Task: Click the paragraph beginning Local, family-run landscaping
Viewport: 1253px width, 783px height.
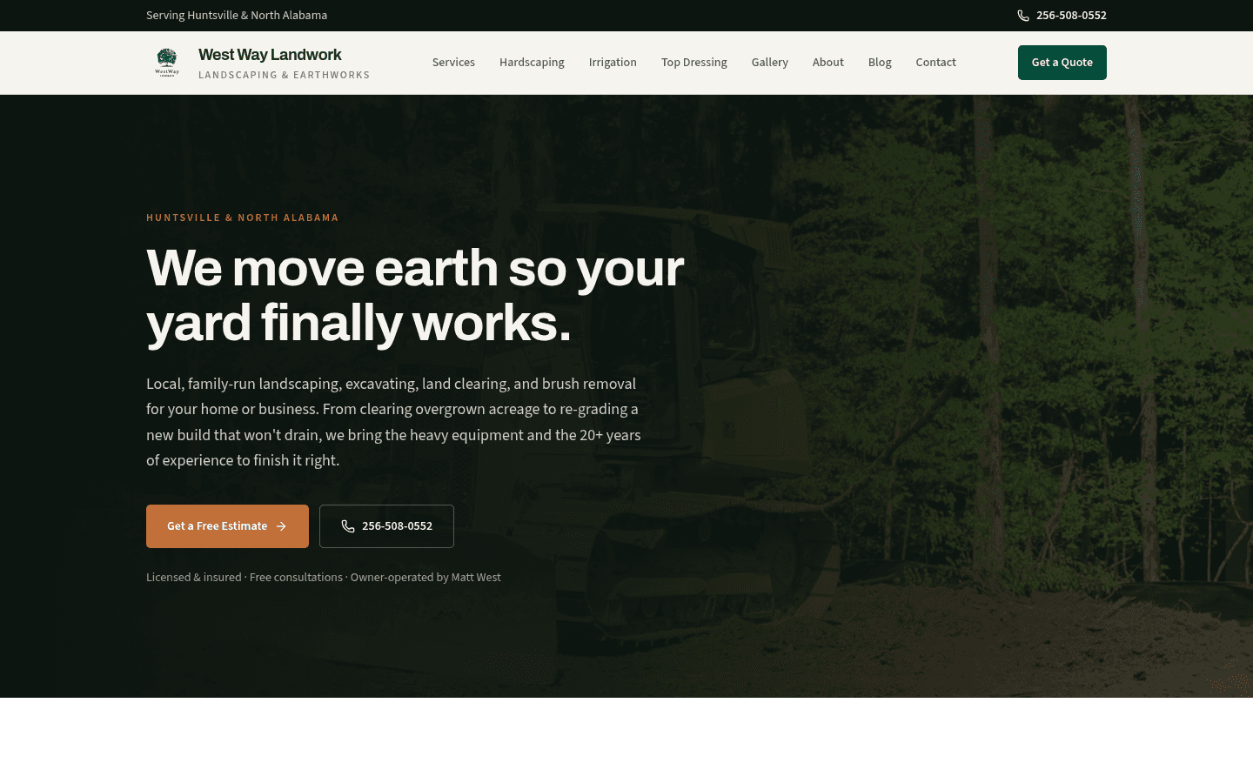Action: coord(393,422)
